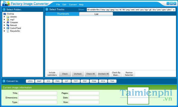Viewport: 178px width, 107px height.
Task: Switch to the Thumbnails tab
Action: tap(62, 14)
